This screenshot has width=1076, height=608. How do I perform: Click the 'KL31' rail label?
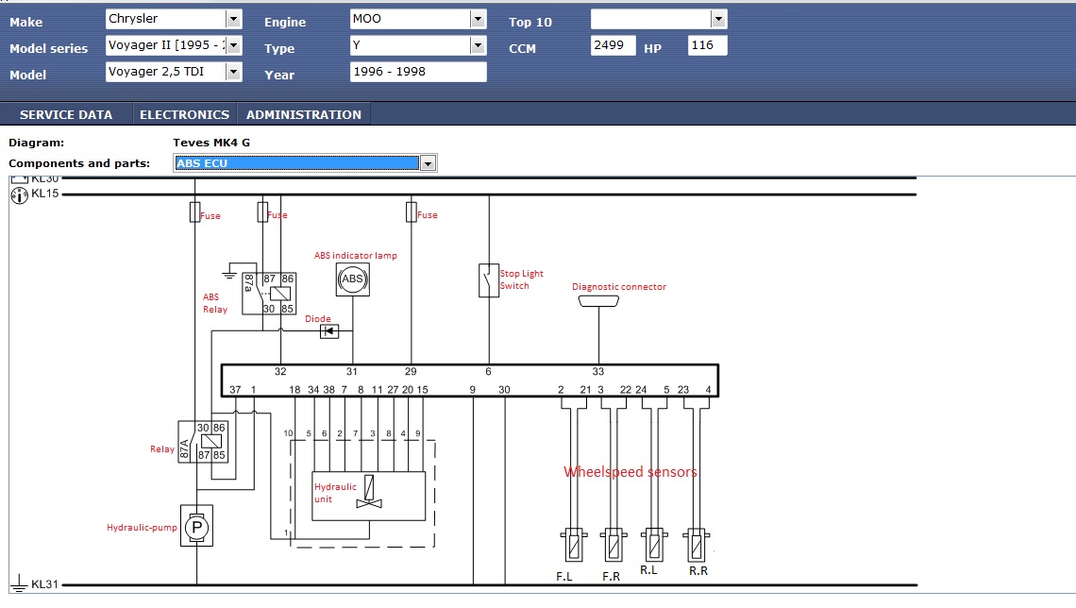[45, 584]
